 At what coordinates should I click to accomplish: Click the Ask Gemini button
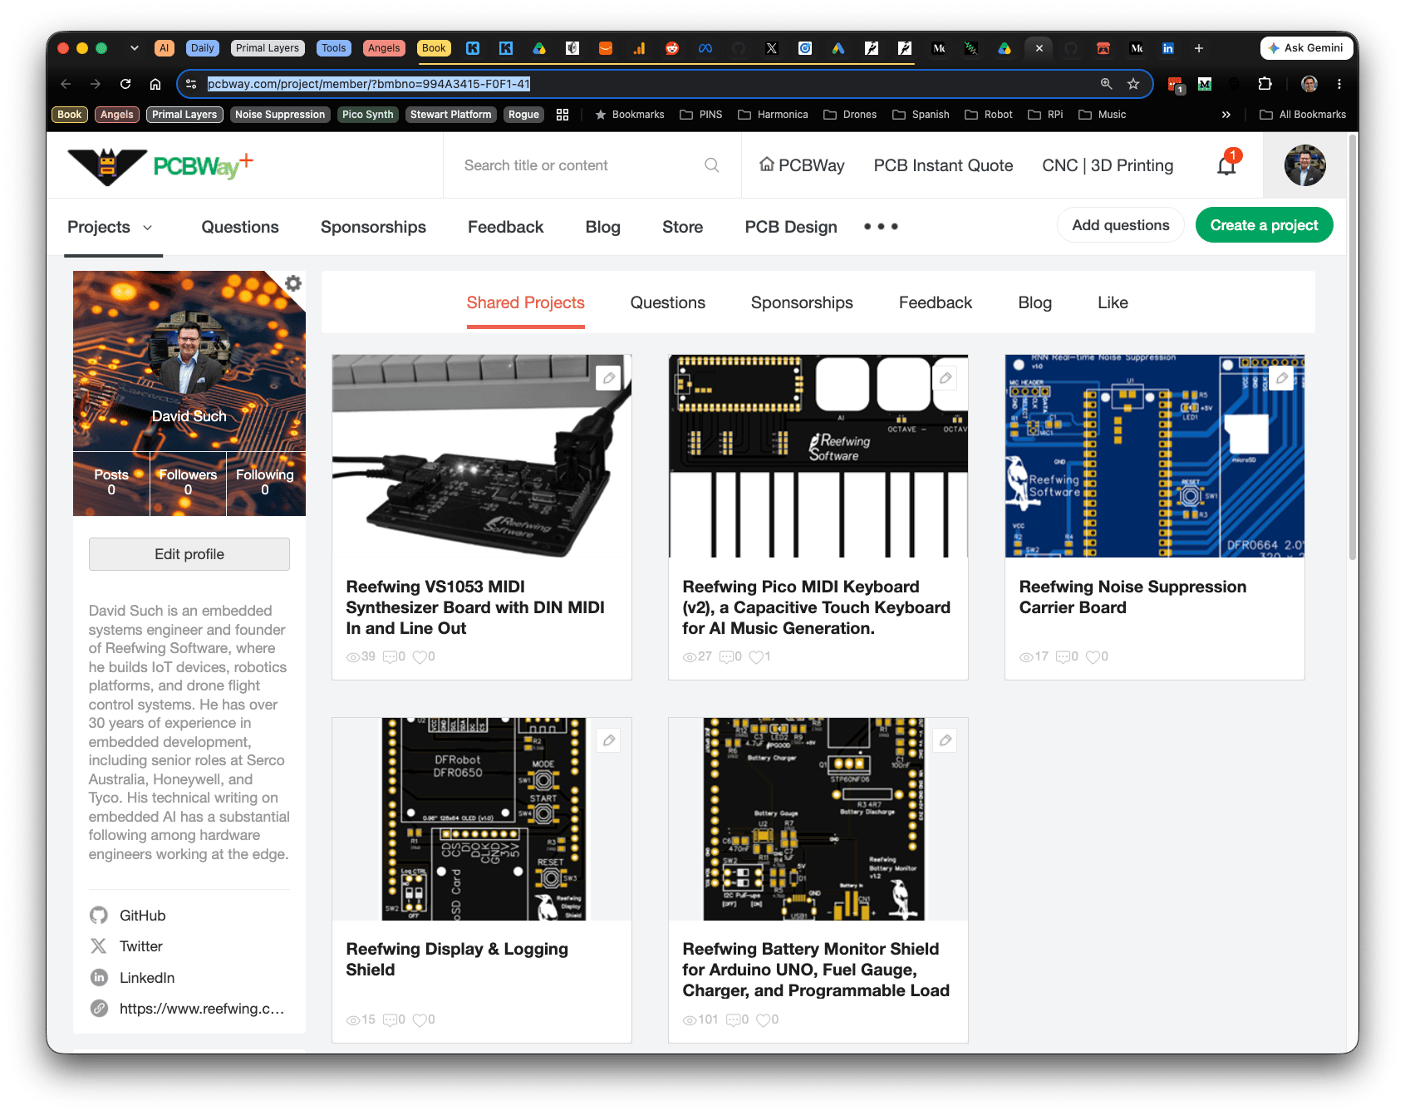[1305, 48]
